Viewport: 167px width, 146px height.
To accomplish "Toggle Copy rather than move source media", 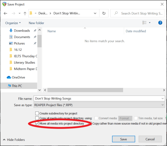I will pyautogui.click(x=91, y=123).
